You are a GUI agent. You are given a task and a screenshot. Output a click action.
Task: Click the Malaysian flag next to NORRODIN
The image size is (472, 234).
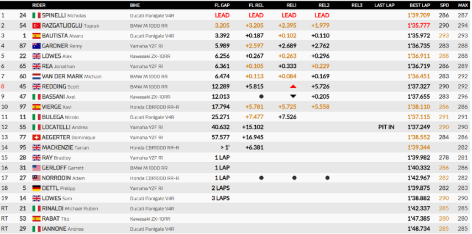(36, 178)
